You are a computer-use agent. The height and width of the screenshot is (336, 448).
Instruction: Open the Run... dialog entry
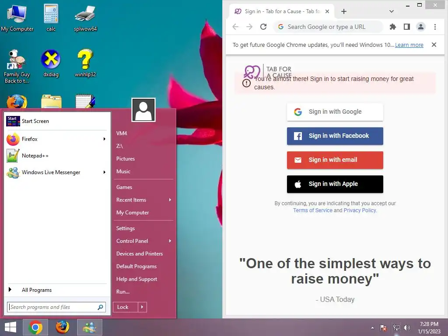tap(123, 292)
